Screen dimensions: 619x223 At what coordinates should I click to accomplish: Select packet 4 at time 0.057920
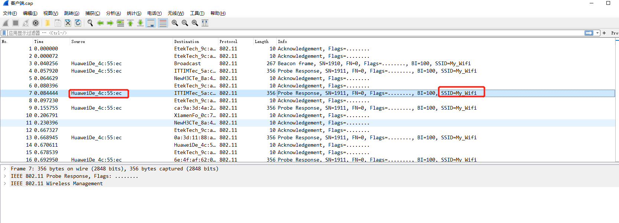(307, 71)
